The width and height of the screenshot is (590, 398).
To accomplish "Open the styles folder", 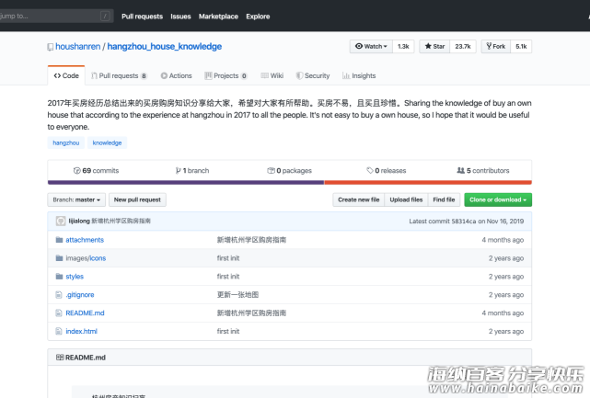I will pyautogui.click(x=75, y=277).
